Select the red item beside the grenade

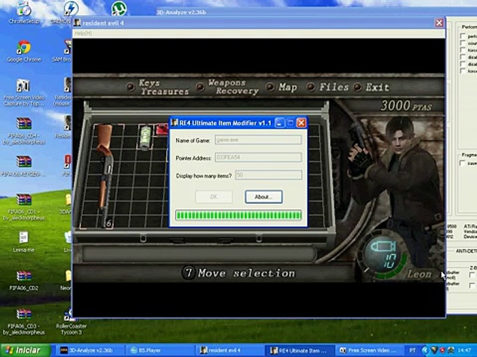click(162, 129)
